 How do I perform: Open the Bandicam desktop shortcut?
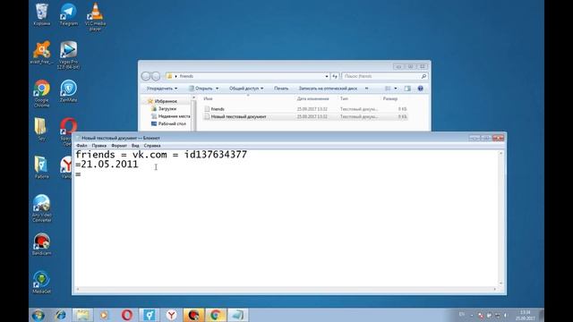click(x=42, y=244)
